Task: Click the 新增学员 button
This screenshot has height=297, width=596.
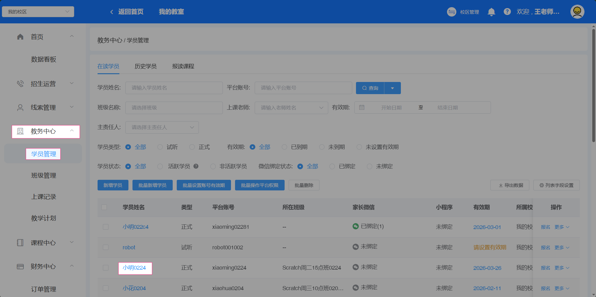Action: coord(113,185)
